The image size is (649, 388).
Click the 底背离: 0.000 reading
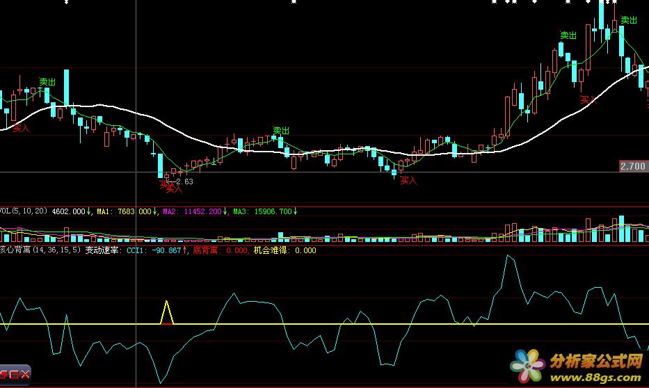point(221,250)
